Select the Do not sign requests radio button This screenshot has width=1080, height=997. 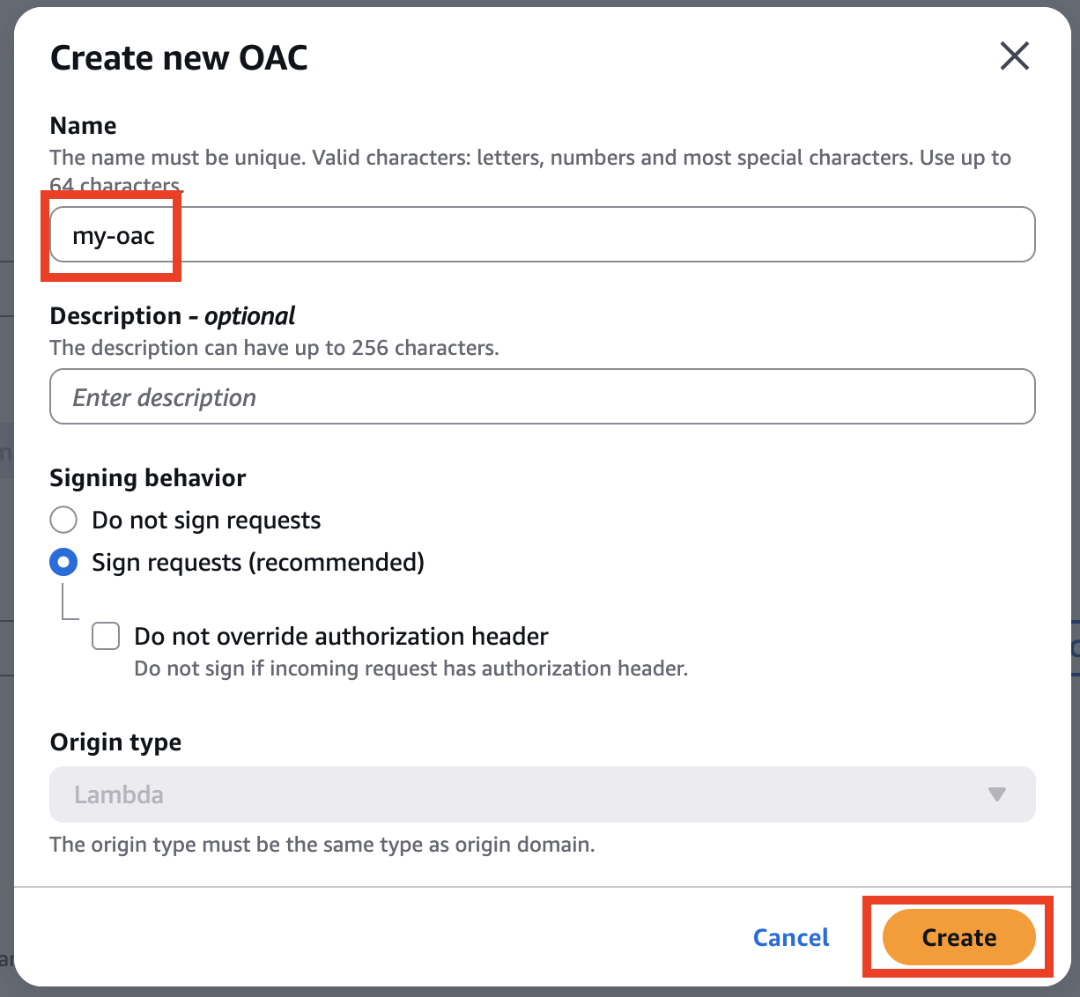[x=63, y=521]
